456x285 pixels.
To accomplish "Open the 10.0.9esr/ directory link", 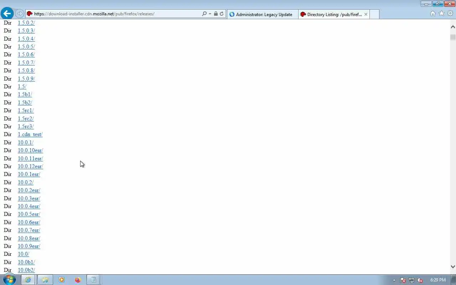I will [29, 246].
